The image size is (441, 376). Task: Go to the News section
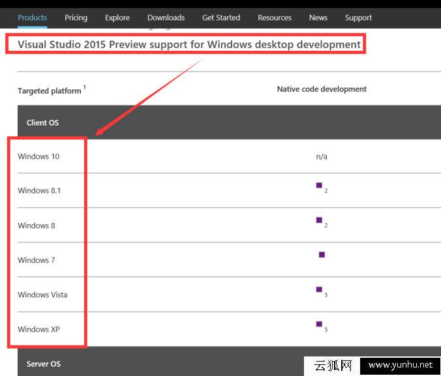click(318, 18)
